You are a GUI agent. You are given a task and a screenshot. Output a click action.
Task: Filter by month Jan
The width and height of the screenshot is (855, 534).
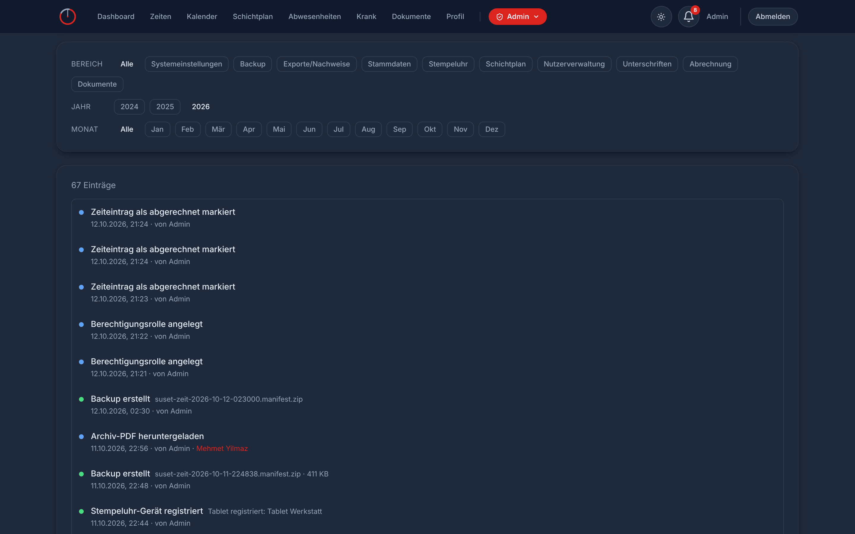[x=157, y=129]
